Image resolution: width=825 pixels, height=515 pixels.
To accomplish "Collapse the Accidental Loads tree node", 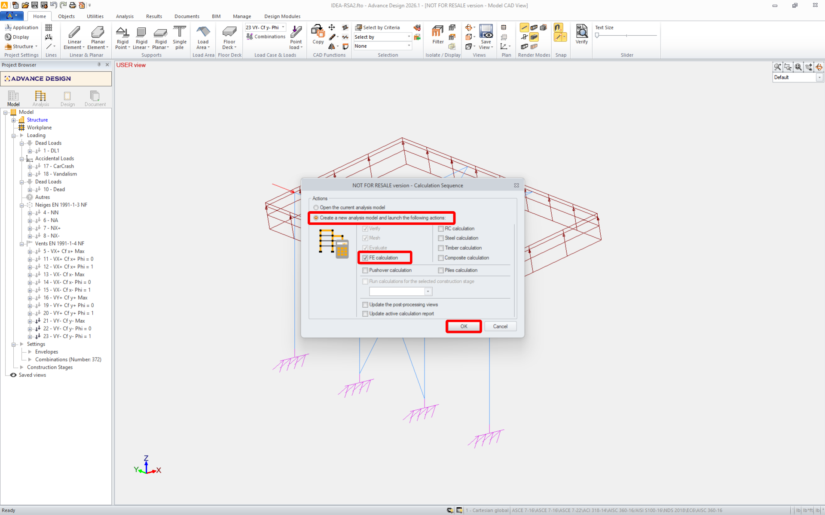I will [x=21, y=159].
